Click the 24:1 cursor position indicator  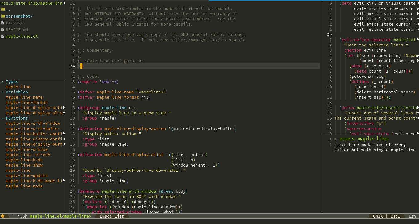pos(395,216)
